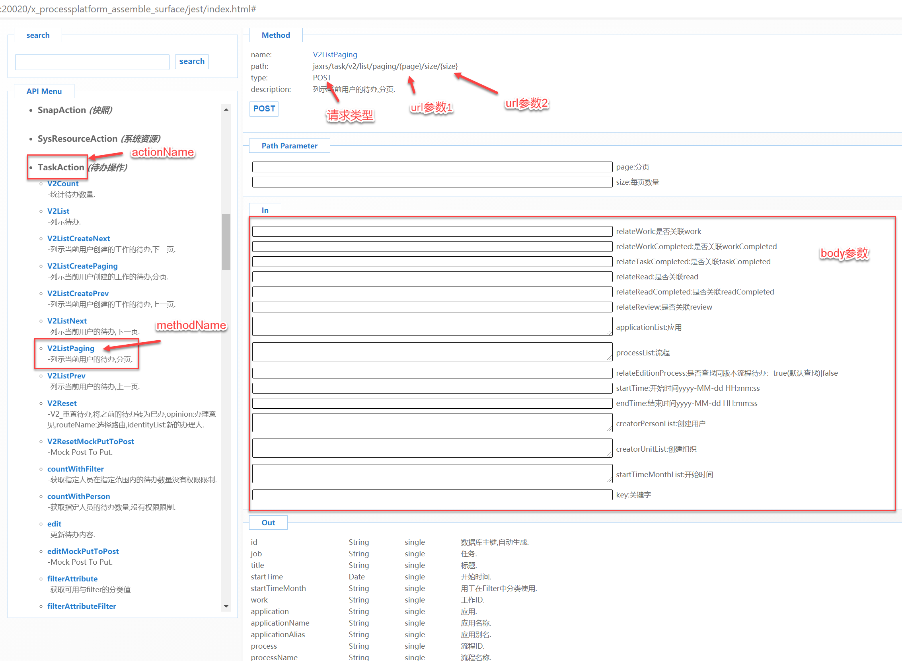The height and width of the screenshot is (661, 902).
Task: Select V2ListPaging in the TaskAction menu
Action: tap(70, 348)
